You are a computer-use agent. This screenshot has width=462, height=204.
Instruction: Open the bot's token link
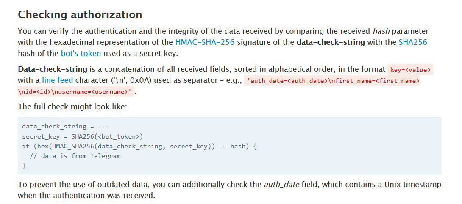click(81, 53)
